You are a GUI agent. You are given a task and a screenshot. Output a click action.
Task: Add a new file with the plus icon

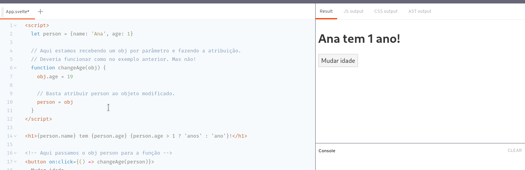pyautogui.click(x=40, y=11)
